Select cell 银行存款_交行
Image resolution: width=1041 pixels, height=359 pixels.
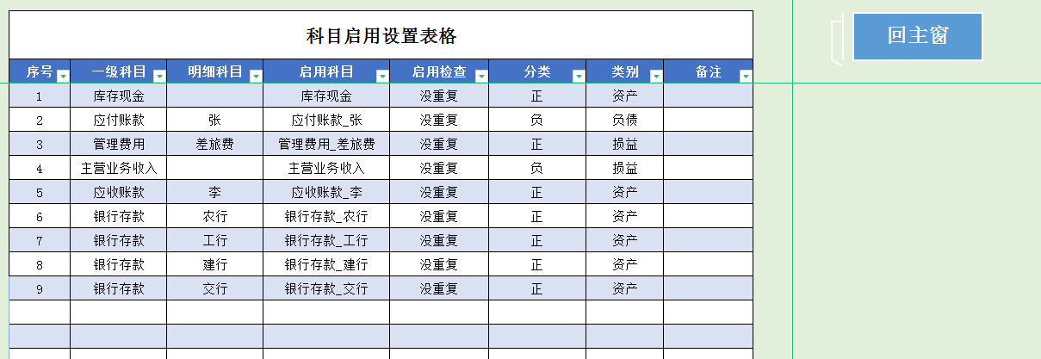(x=326, y=288)
